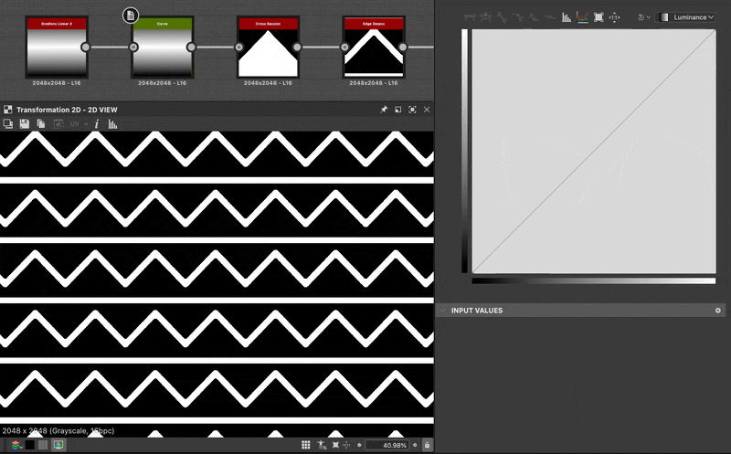The image size is (731, 454).
Task: Toggle tiling grid in 2D view
Action: click(306, 445)
